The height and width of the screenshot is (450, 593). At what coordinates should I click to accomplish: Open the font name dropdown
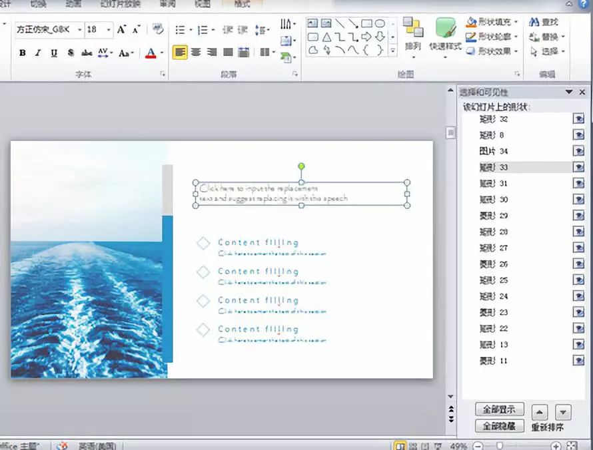tap(80, 29)
